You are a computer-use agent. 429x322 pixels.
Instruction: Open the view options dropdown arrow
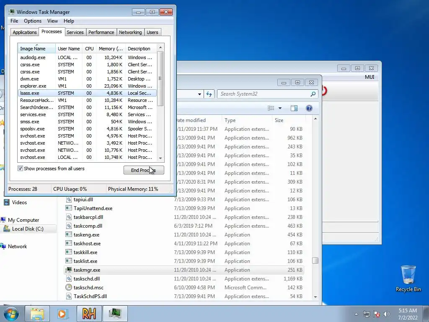coord(280,108)
